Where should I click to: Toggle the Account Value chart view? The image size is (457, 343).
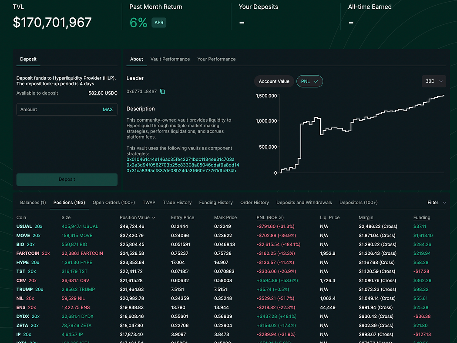point(274,81)
